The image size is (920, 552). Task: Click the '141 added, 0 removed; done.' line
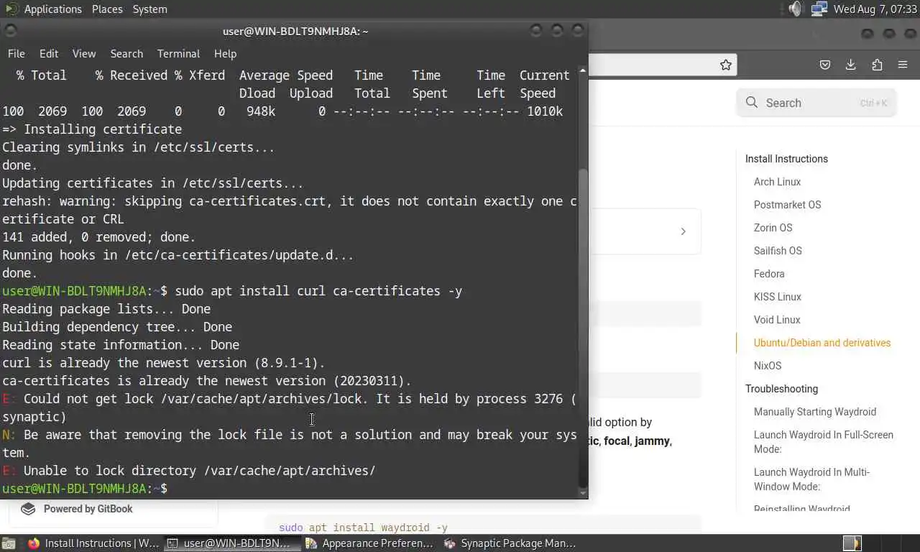pos(99,237)
